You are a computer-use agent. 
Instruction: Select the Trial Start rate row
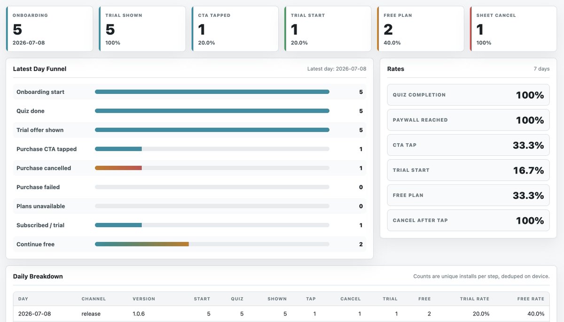click(468, 170)
